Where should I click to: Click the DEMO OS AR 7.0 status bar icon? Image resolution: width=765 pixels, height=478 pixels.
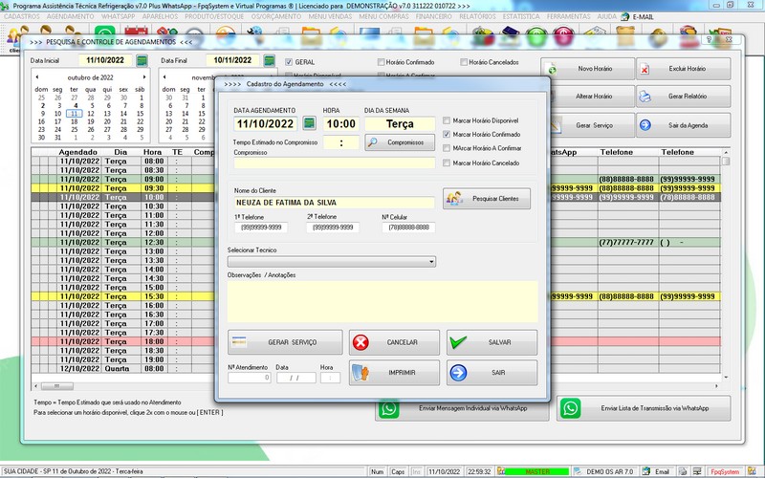578,471
